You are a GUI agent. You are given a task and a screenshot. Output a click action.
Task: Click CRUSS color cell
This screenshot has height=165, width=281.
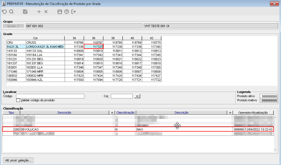[45, 42]
